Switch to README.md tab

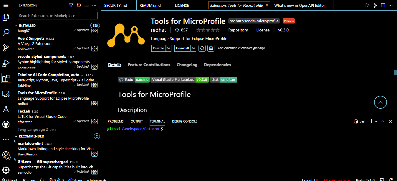click(x=154, y=5)
